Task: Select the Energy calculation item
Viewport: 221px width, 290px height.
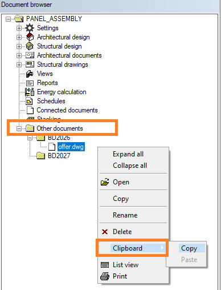Action: pyautogui.click(x=62, y=92)
